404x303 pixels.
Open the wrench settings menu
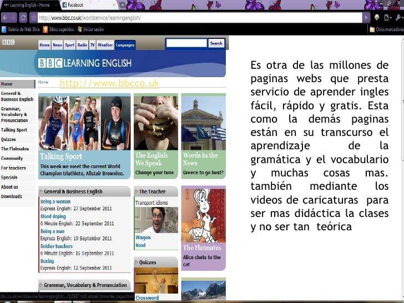click(399, 18)
